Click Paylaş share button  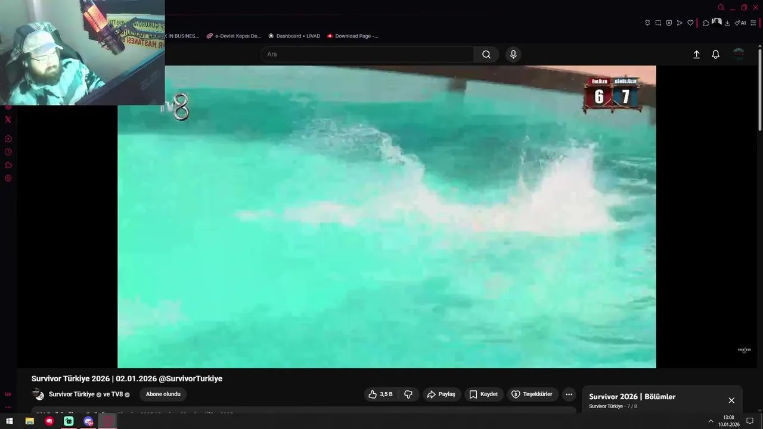coord(441,394)
